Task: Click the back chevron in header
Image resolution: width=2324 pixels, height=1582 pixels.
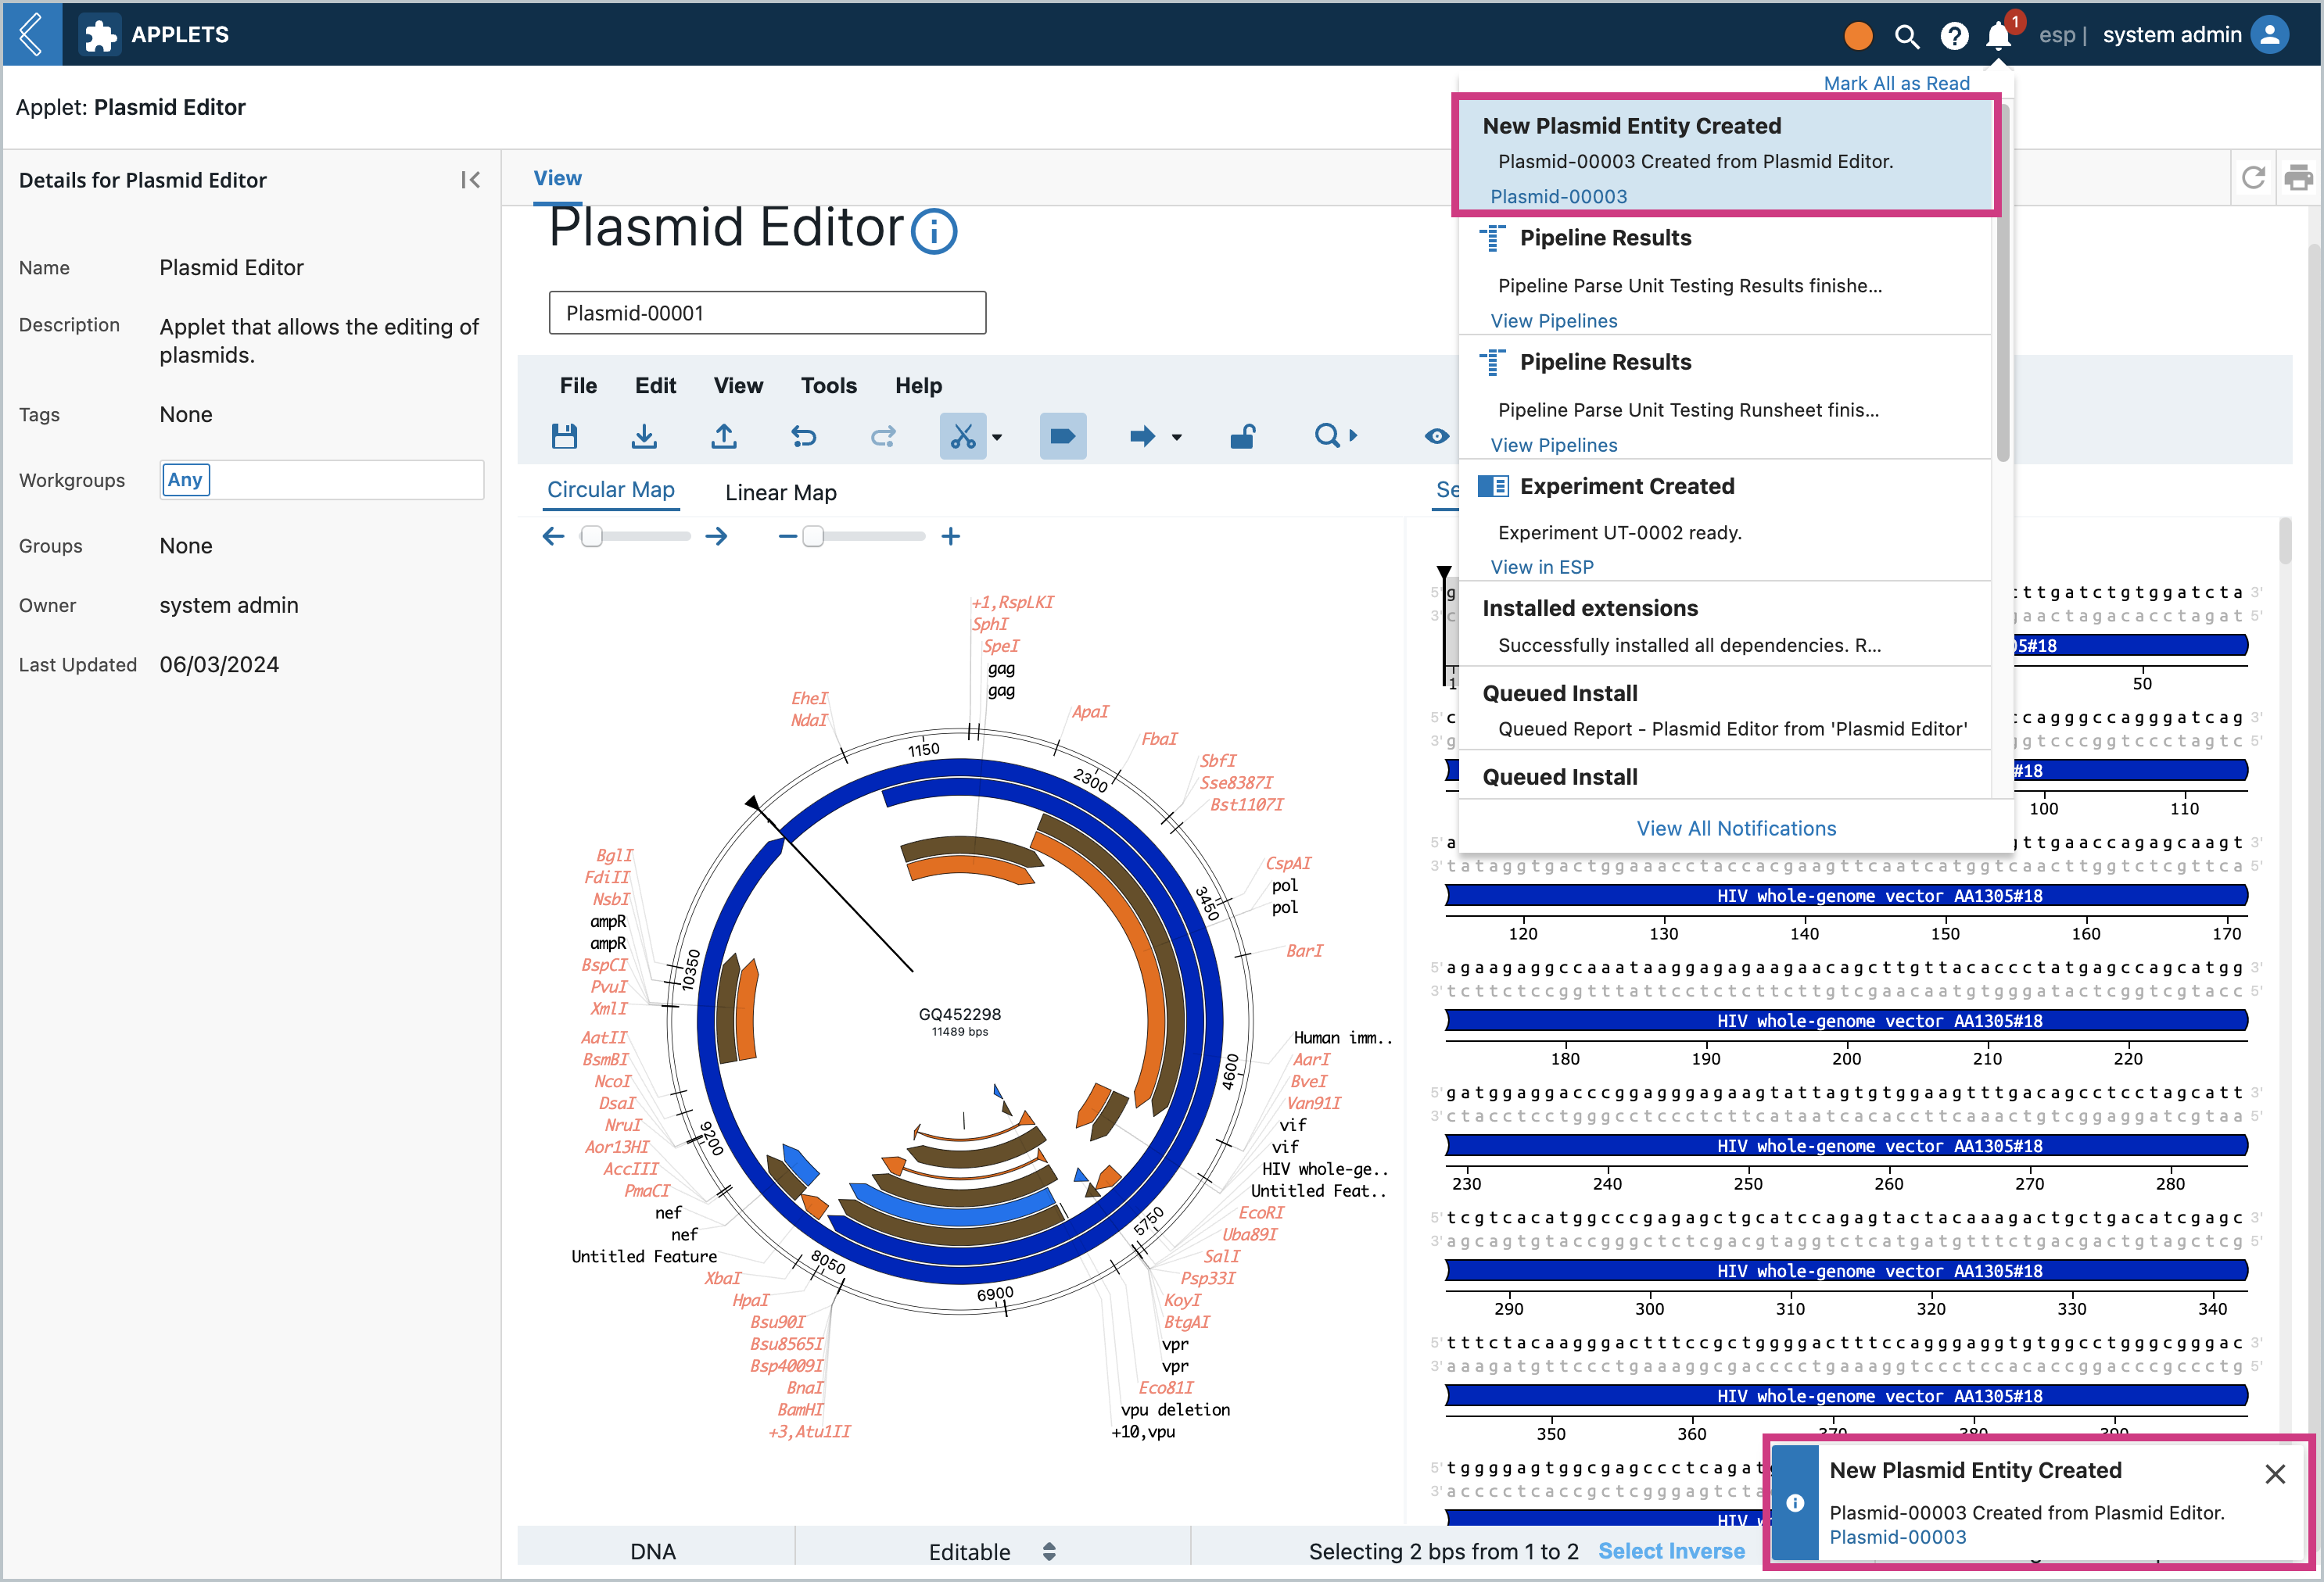Action: (x=31, y=34)
